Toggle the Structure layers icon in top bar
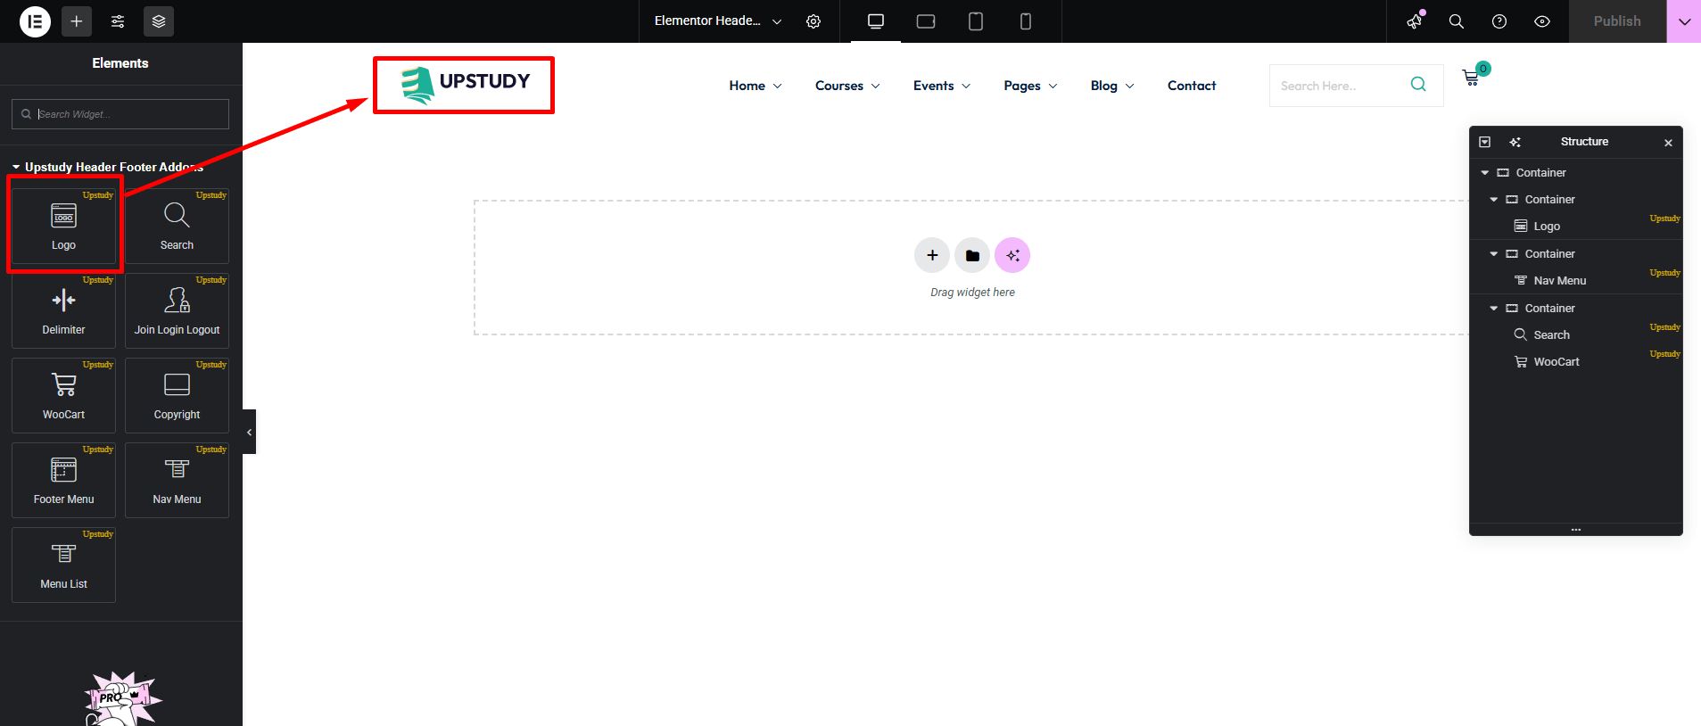Viewport: 1701px width, 726px height. pos(159,21)
